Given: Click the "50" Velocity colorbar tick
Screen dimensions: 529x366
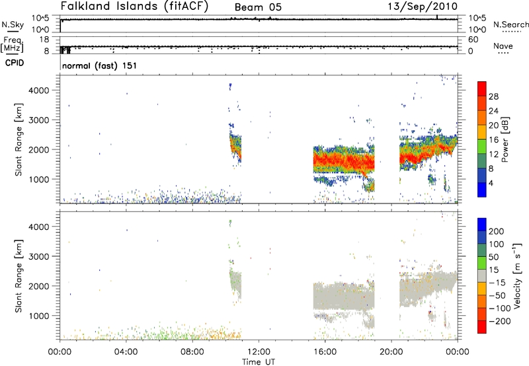Looking at the screenshot, I should [493, 257].
